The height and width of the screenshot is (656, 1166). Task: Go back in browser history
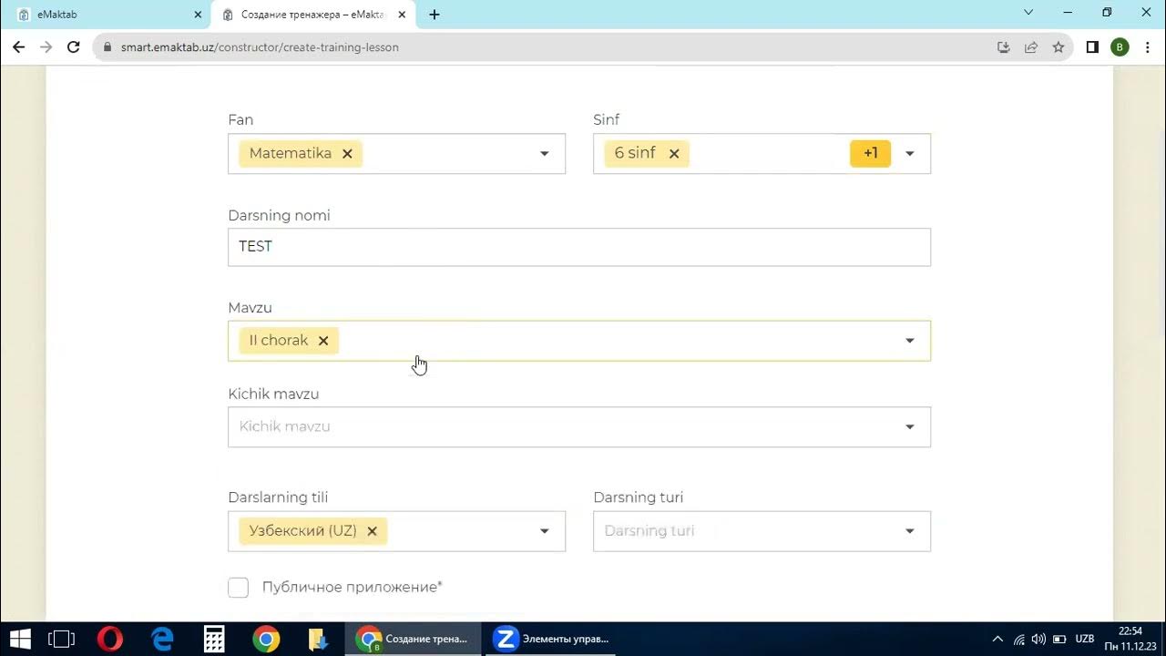coord(19,47)
